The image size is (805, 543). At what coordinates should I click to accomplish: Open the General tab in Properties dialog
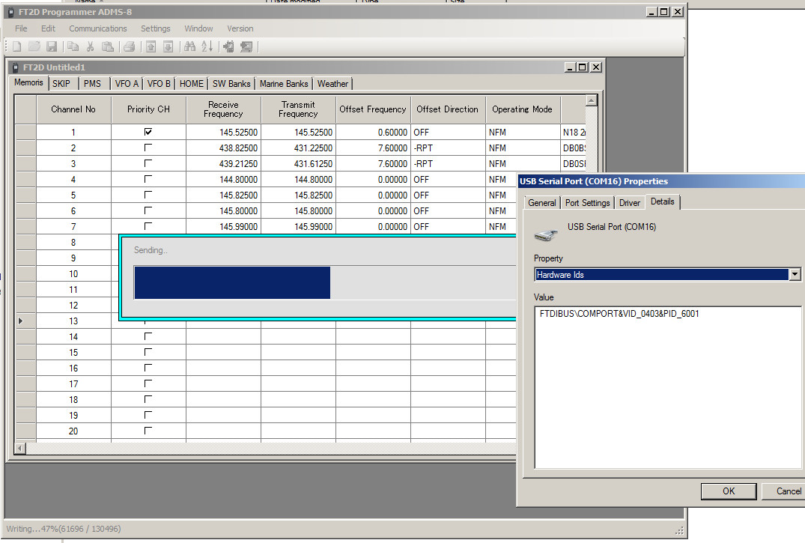click(542, 203)
